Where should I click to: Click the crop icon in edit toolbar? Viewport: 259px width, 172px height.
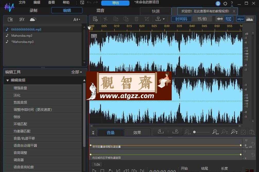147,19
